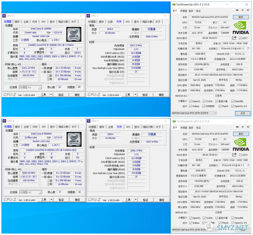
Task: Click the title bar icon of the 4297.9 MHz memory window
Action: (89, 121)
